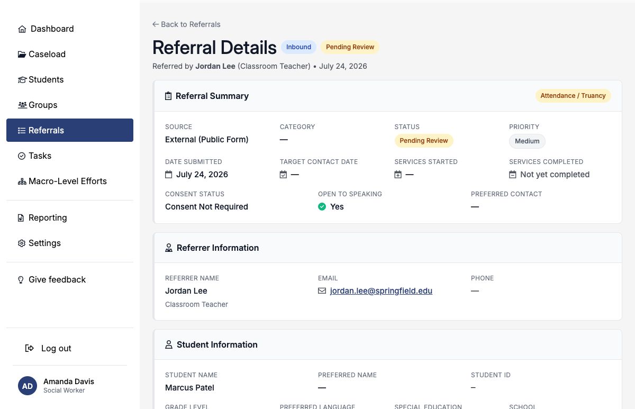
Task: Click the Inbound badge
Action: click(x=298, y=47)
